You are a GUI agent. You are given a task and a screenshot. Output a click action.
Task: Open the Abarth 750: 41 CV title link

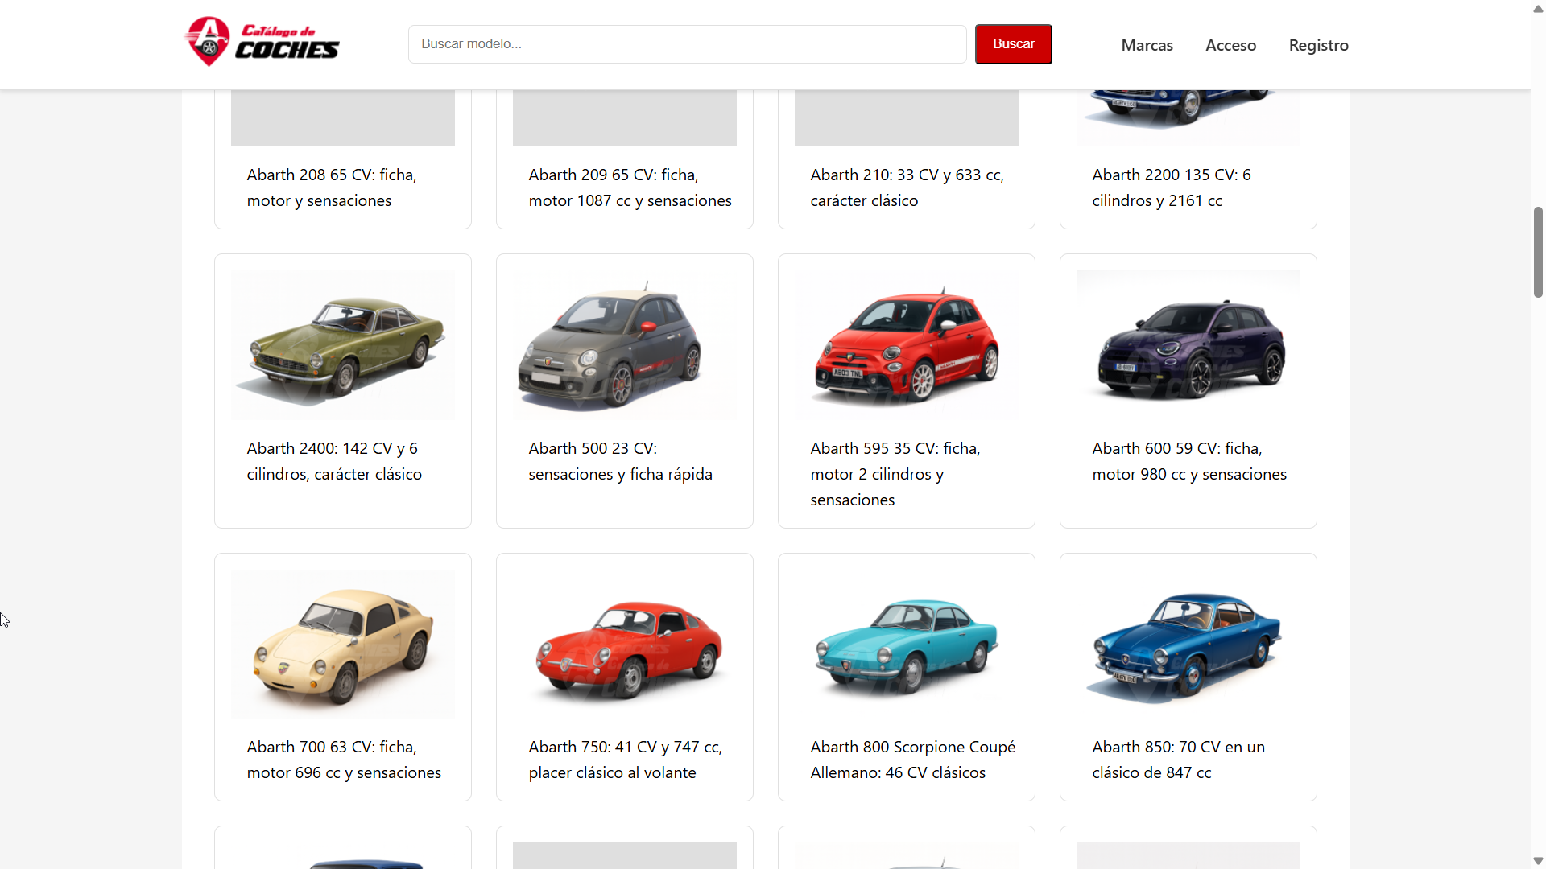pyautogui.click(x=625, y=760)
